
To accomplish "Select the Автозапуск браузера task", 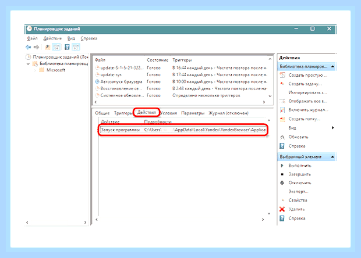I will 181,82.
